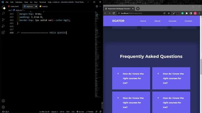This screenshot has width=202, height=113.
Task: Open the Run and Debug view
Action: click(3, 26)
